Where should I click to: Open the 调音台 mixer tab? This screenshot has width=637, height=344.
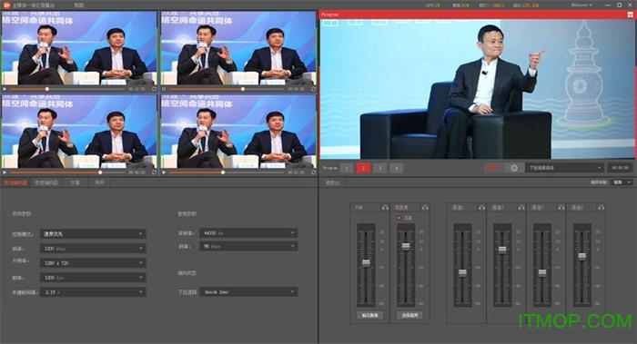(x=332, y=182)
